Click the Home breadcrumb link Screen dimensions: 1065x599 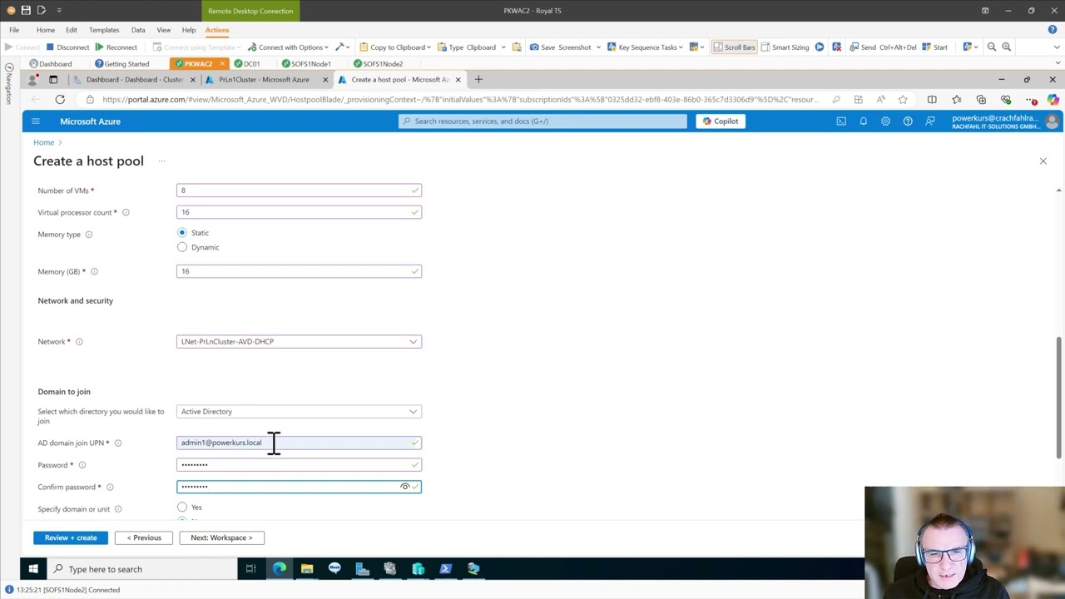tap(43, 142)
